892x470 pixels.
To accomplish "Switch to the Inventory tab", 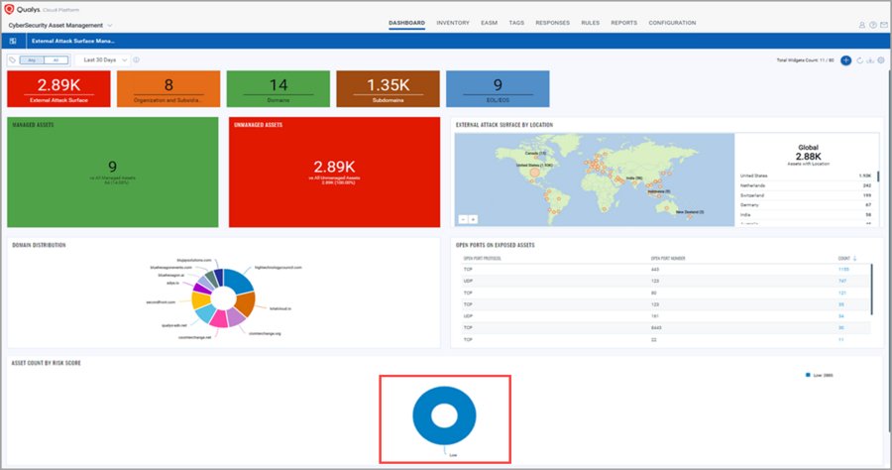I will (x=453, y=23).
